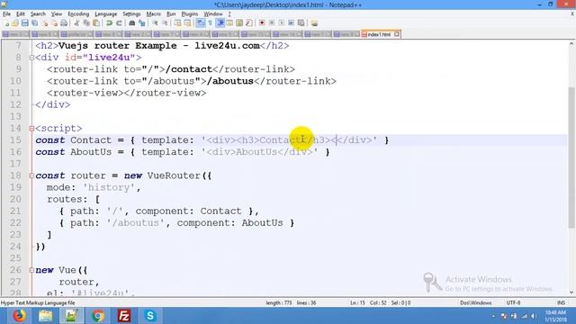This screenshot has width=576, height=324.
Task: Open Find with the binoculars icon
Action: 132,23
